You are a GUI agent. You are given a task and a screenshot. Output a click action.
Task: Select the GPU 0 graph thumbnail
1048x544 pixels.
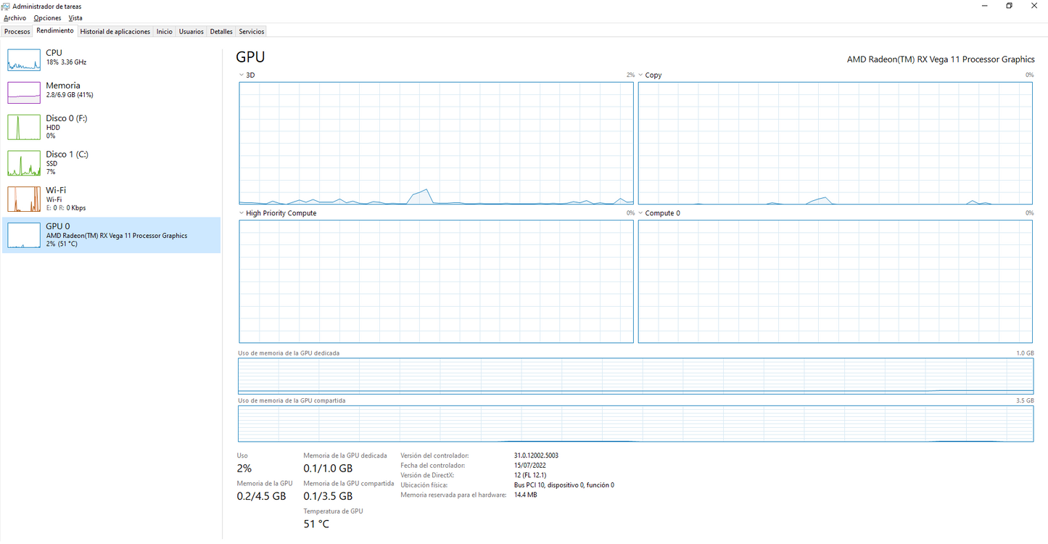pyautogui.click(x=23, y=235)
